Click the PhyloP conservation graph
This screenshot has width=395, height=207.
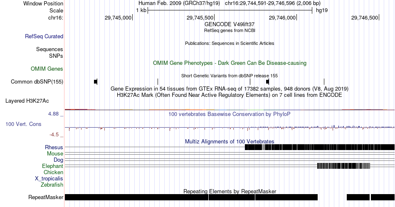pyautogui.click(x=230, y=128)
